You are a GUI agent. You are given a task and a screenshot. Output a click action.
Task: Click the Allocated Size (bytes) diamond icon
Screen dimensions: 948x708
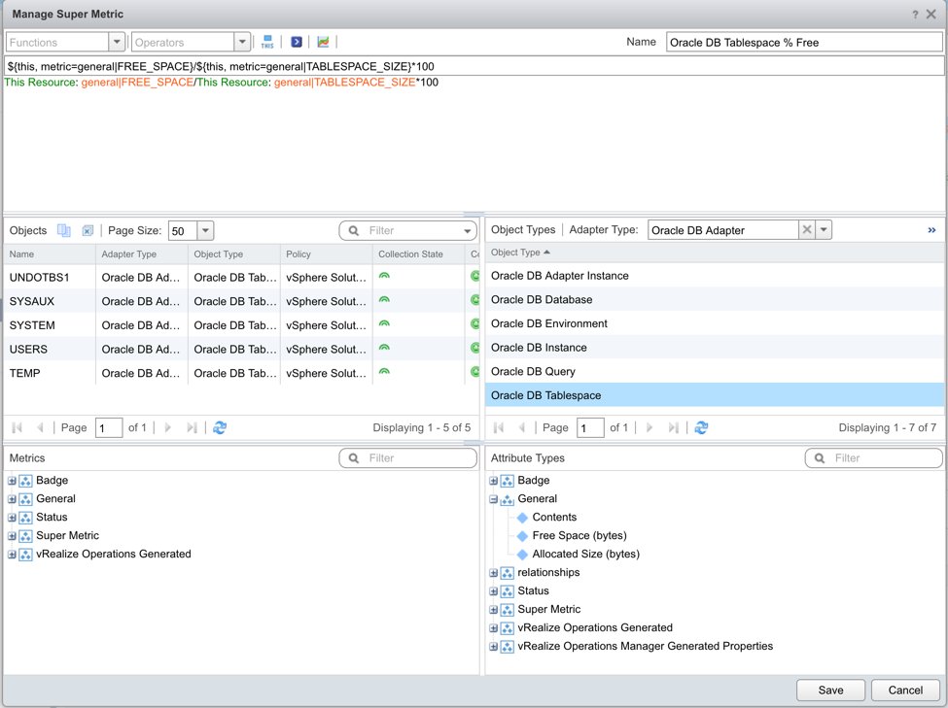523,554
